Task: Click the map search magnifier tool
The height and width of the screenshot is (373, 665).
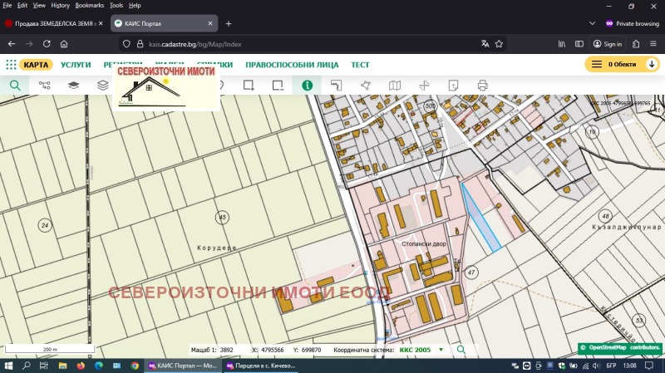Action: [x=15, y=85]
